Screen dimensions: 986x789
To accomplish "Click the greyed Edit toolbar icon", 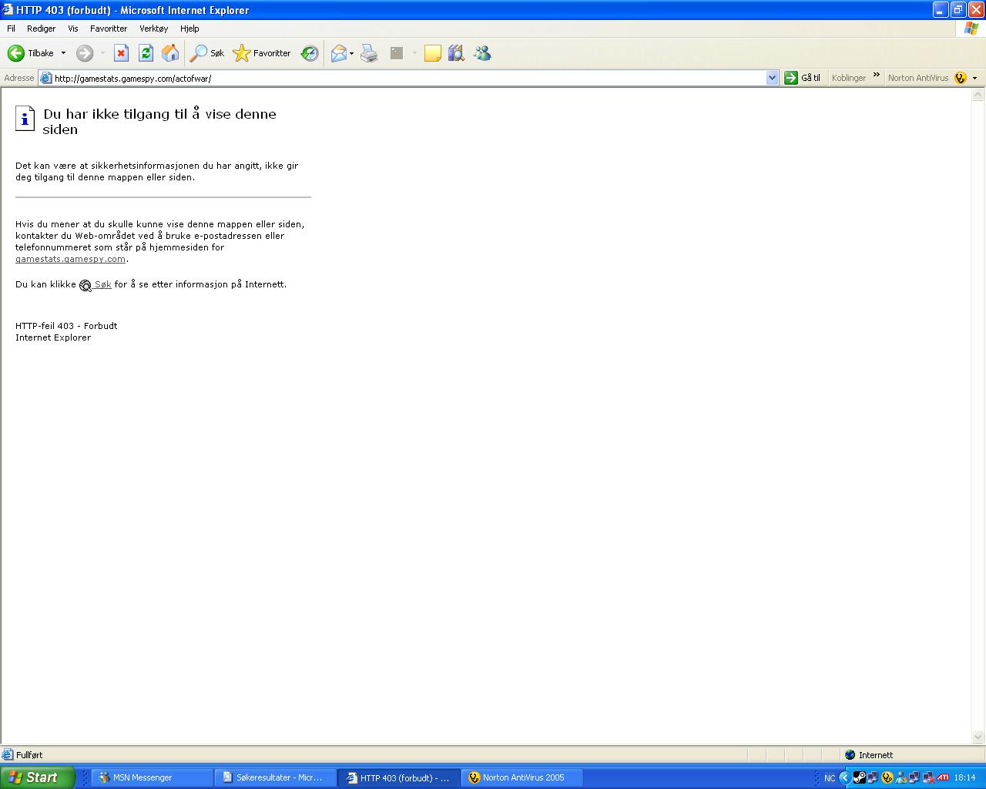I will (x=397, y=53).
